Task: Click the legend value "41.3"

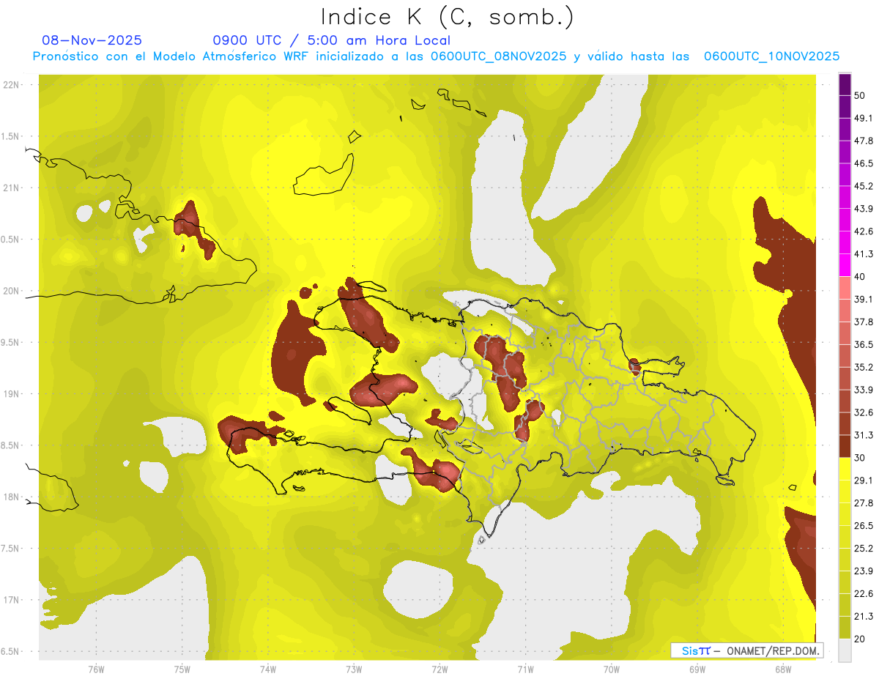Action: coord(864,254)
